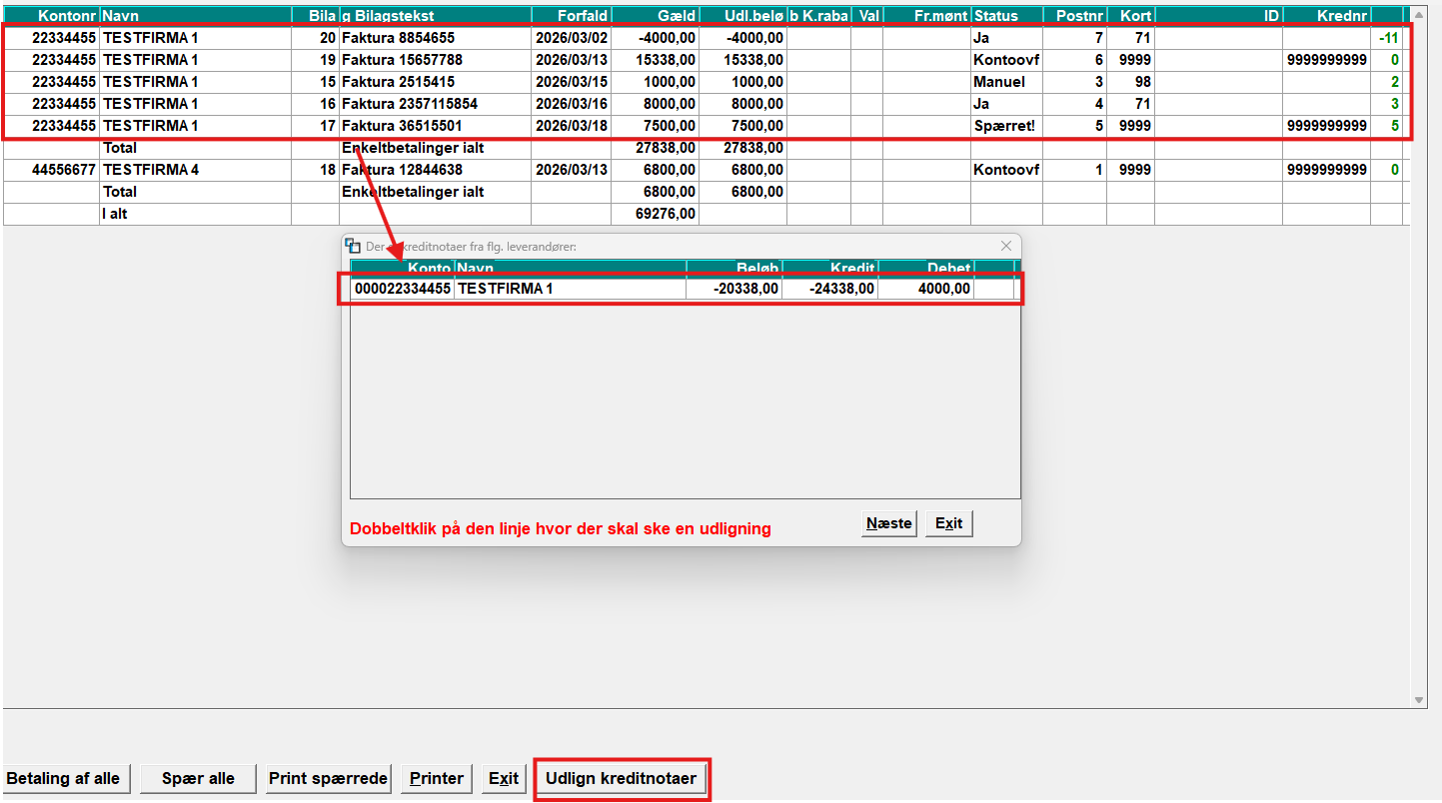
Task: Click Kontoovf status for Faktura 12844638
Action: 1006,170
